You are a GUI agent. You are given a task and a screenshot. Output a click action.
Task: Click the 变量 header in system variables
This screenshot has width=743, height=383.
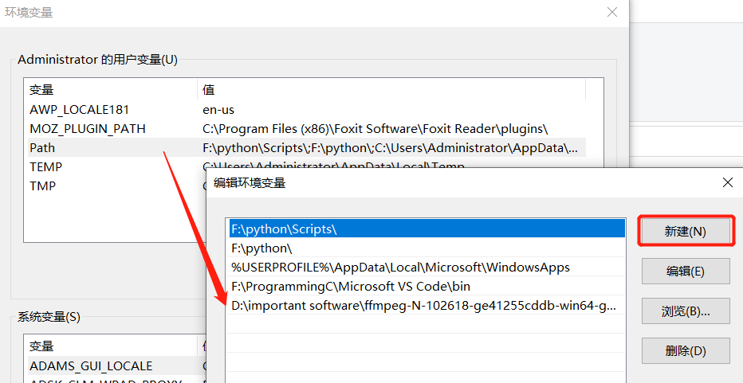[x=41, y=346]
